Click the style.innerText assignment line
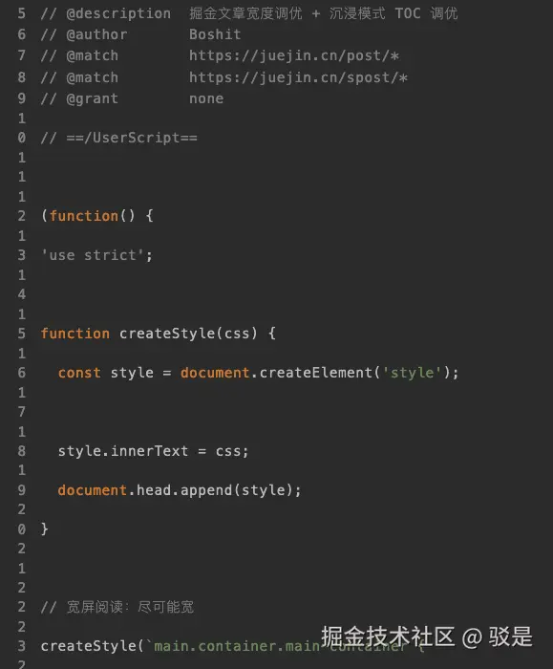Image resolution: width=553 pixels, height=669 pixels. (x=153, y=451)
